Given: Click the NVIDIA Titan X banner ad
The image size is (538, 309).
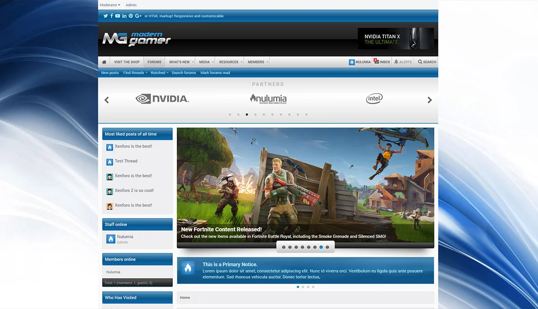Looking at the screenshot, I should point(396,39).
